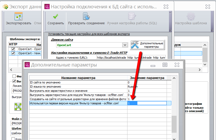Select the ID языка по умолчанию row
216x140 pixels.
[x=100, y=87]
